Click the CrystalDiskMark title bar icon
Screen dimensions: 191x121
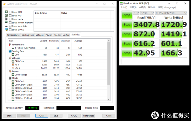121,3
